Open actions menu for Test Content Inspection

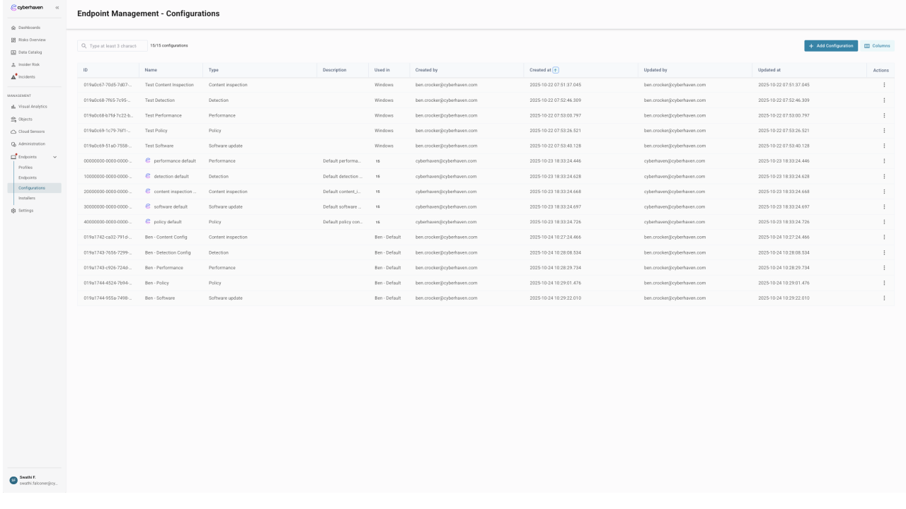tap(884, 85)
